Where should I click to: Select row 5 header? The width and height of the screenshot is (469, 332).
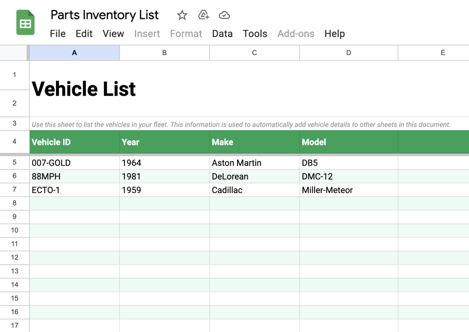(x=14, y=163)
